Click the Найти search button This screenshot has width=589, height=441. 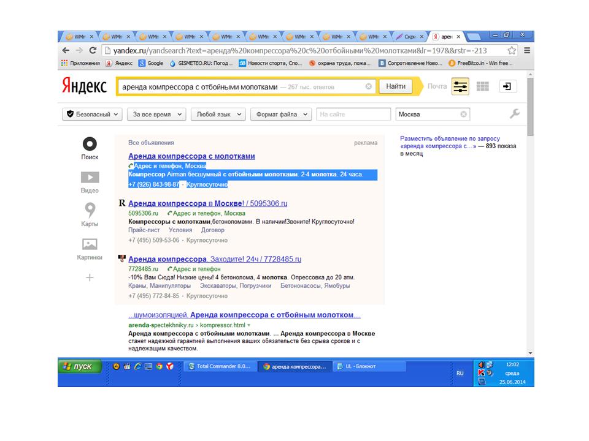pyautogui.click(x=396, y=86)
